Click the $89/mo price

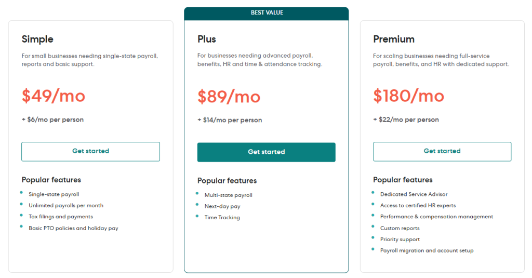point(229,96)
